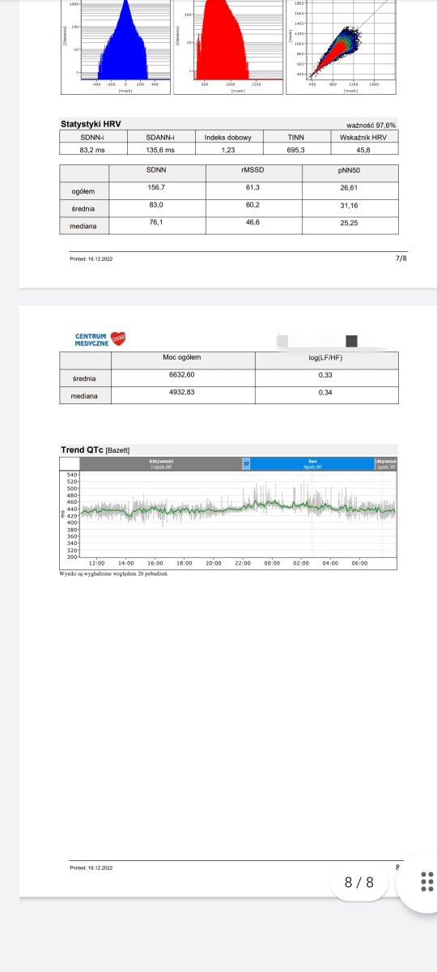This screenshot has height=972, width=437.
Task: Select page 8 Printed: 16.12.2022 footer
Action: pyautogui.click(x=91, y=868)
